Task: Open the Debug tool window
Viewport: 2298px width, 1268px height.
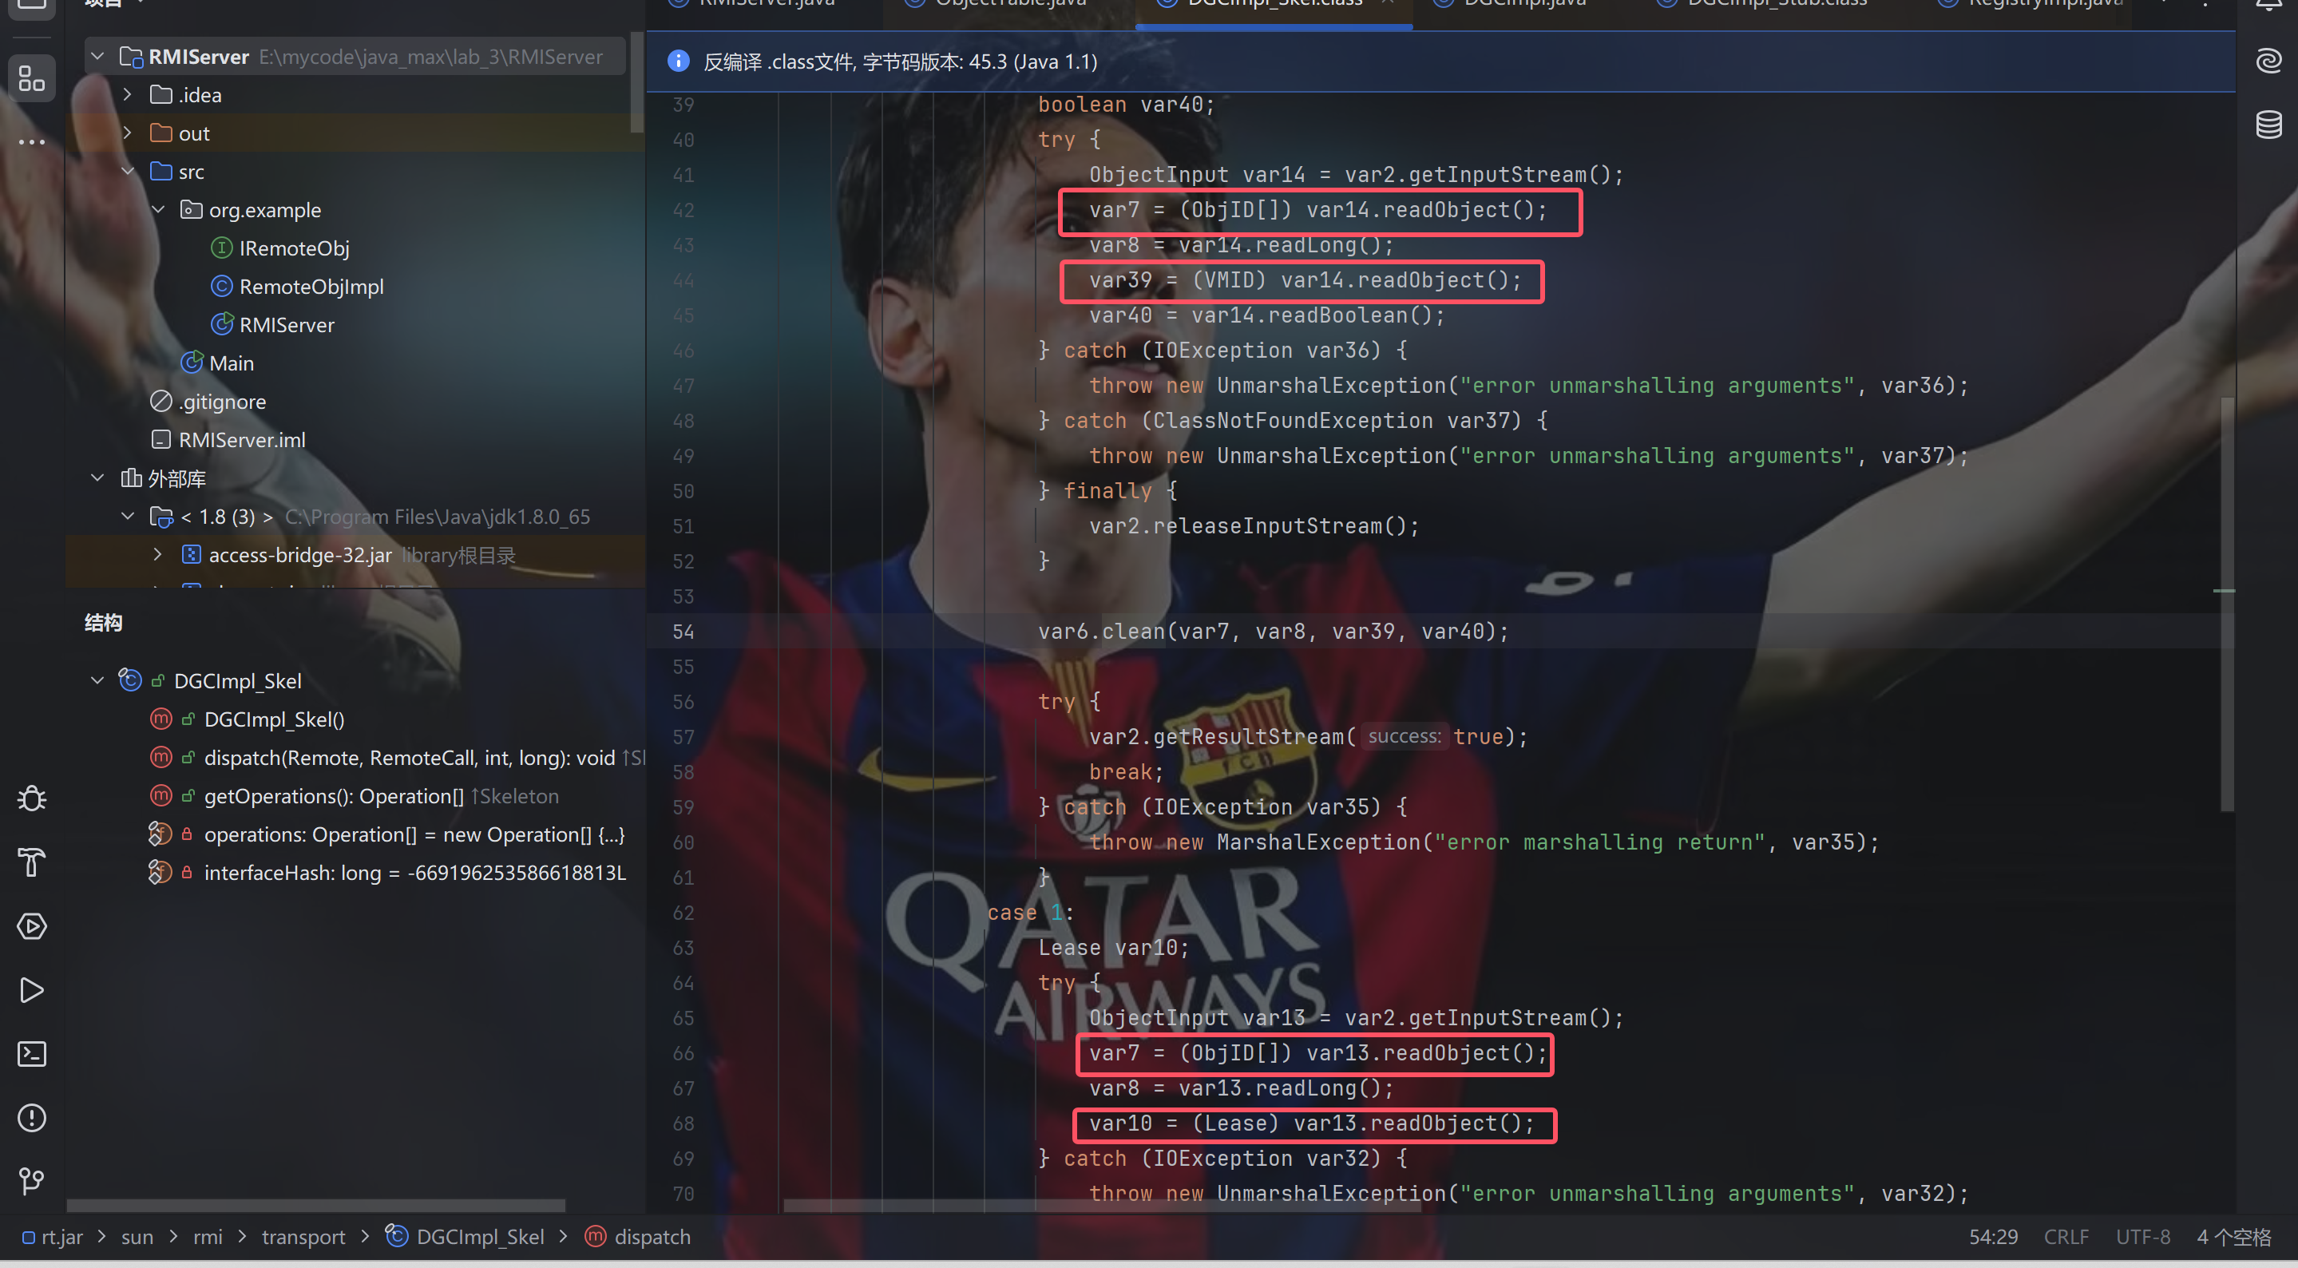Action: (x=32, y=798)
